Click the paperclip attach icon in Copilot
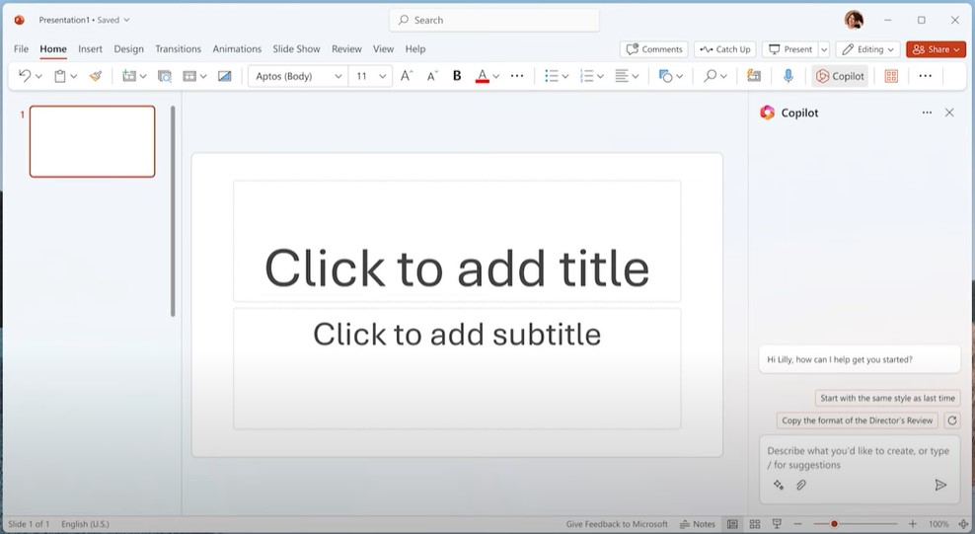975x534 pixels. click(801, 485)
